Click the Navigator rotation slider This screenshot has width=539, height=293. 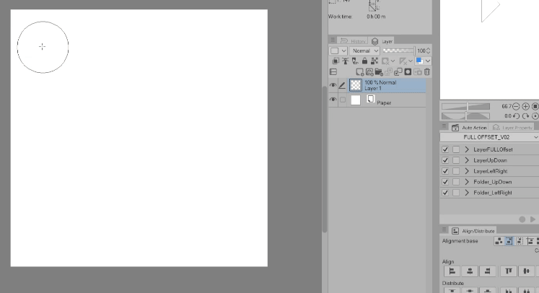coord(466,116)
